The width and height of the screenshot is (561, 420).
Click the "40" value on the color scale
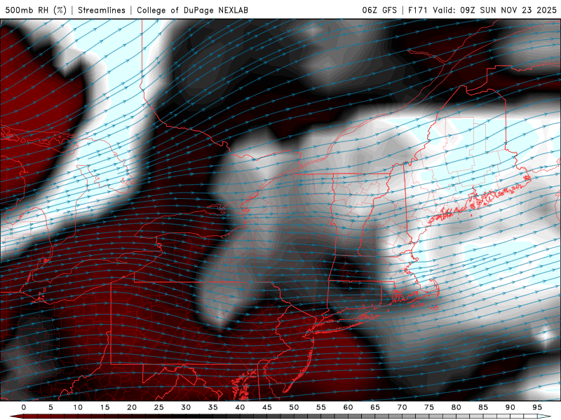click(240, 407)
